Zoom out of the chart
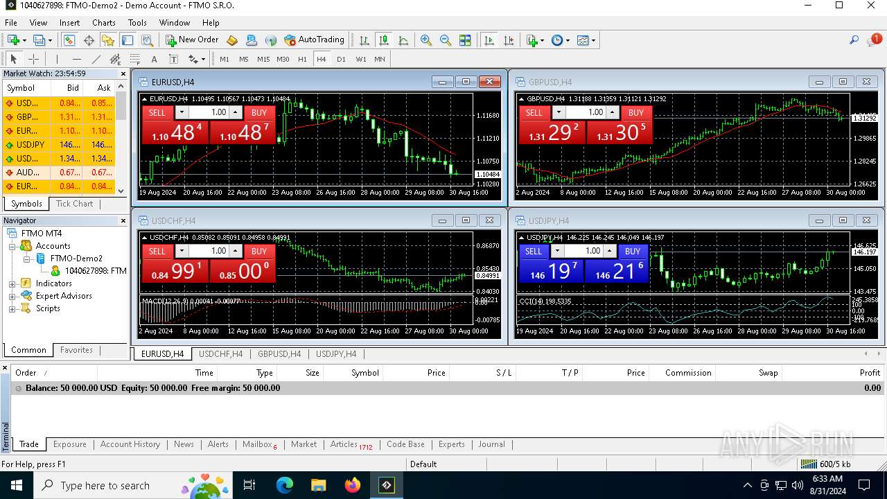 tap(446, 40)
